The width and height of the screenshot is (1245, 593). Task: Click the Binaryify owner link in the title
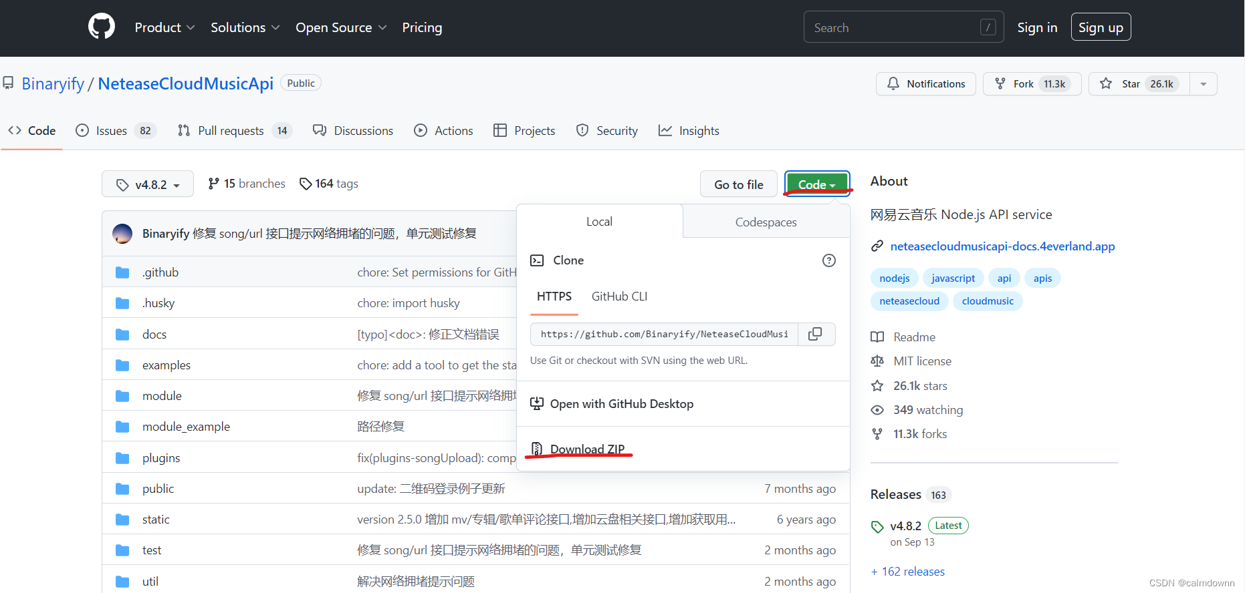53,83
